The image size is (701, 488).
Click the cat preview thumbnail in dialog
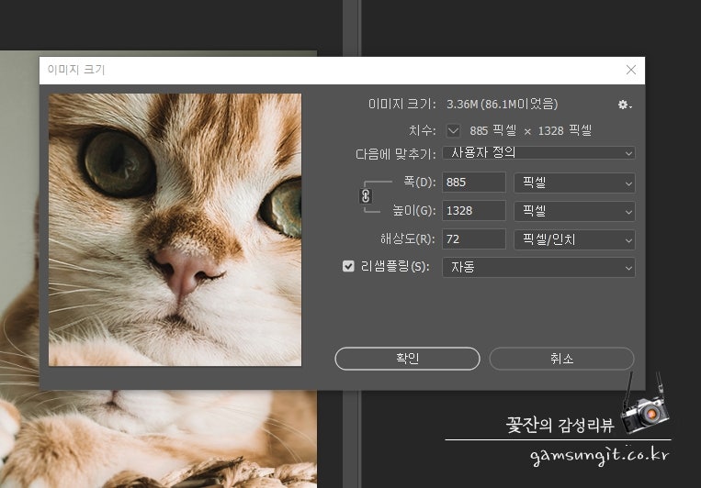tap(175, 229)
